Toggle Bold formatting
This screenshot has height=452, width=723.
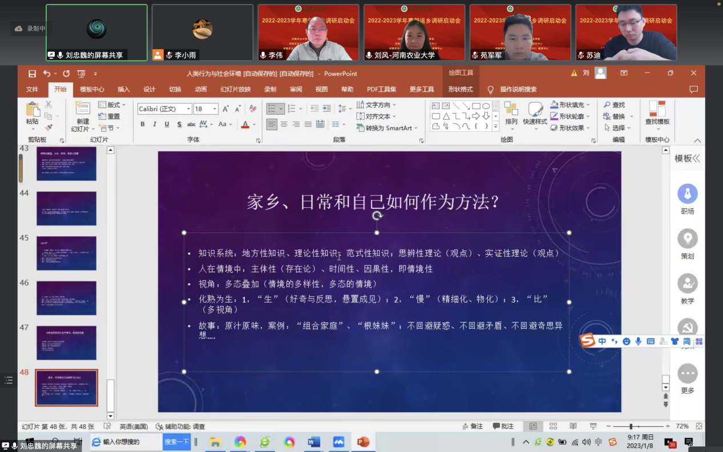click(143, 124)
